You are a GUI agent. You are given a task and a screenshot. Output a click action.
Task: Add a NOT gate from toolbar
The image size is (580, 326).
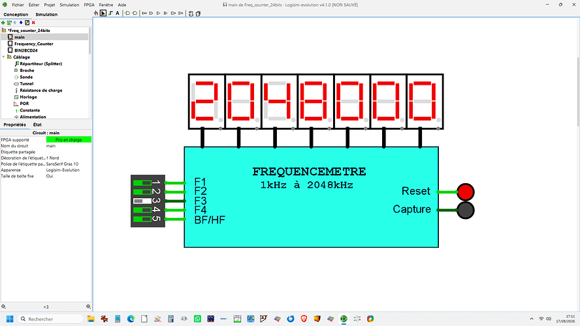click(144, 13)
